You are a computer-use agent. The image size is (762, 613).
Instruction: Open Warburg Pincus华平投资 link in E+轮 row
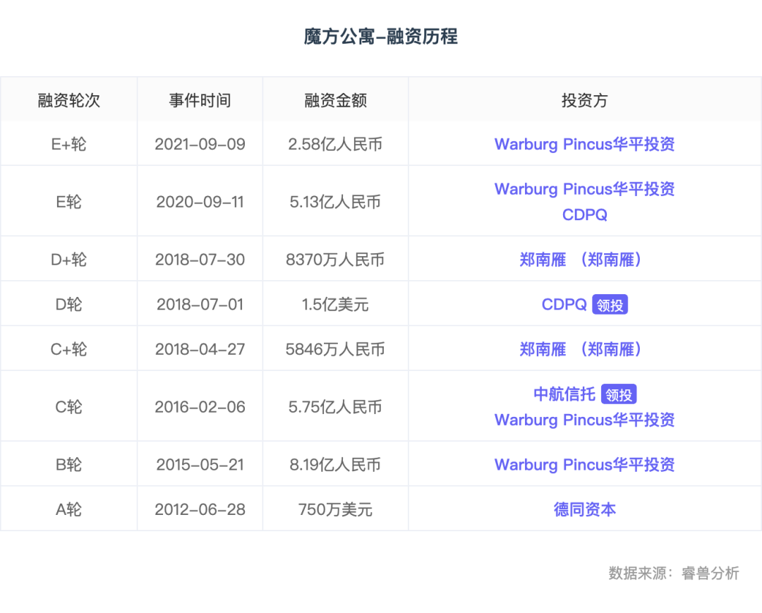click(584, 145)
